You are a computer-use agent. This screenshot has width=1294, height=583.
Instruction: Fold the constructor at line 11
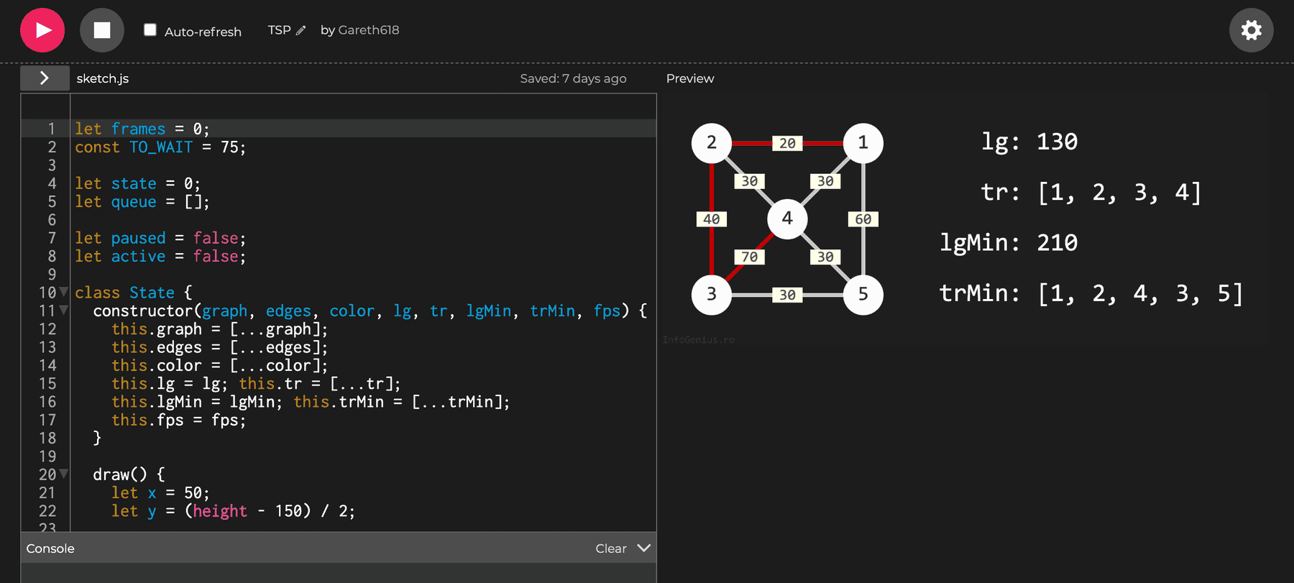(64, 311)
